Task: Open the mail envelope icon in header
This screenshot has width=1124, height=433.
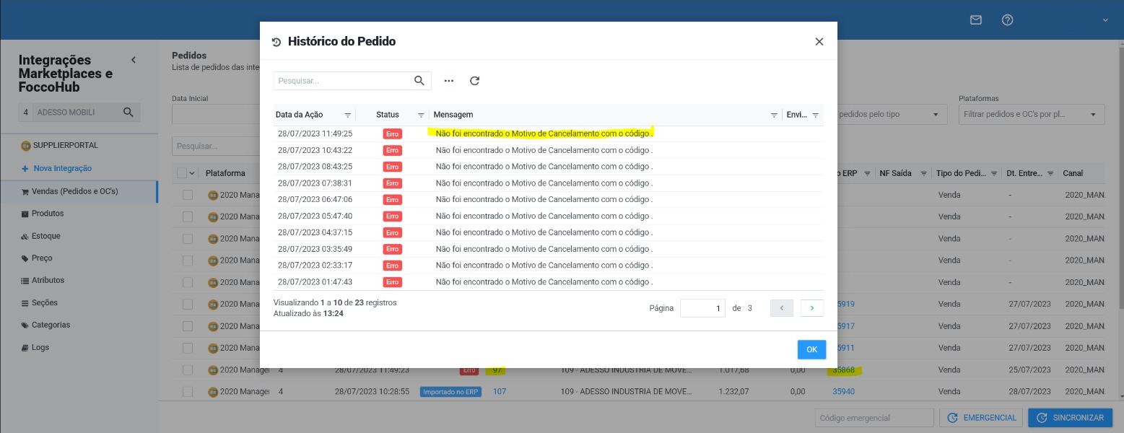Action: pyautogui.click(x=976, y=20)
